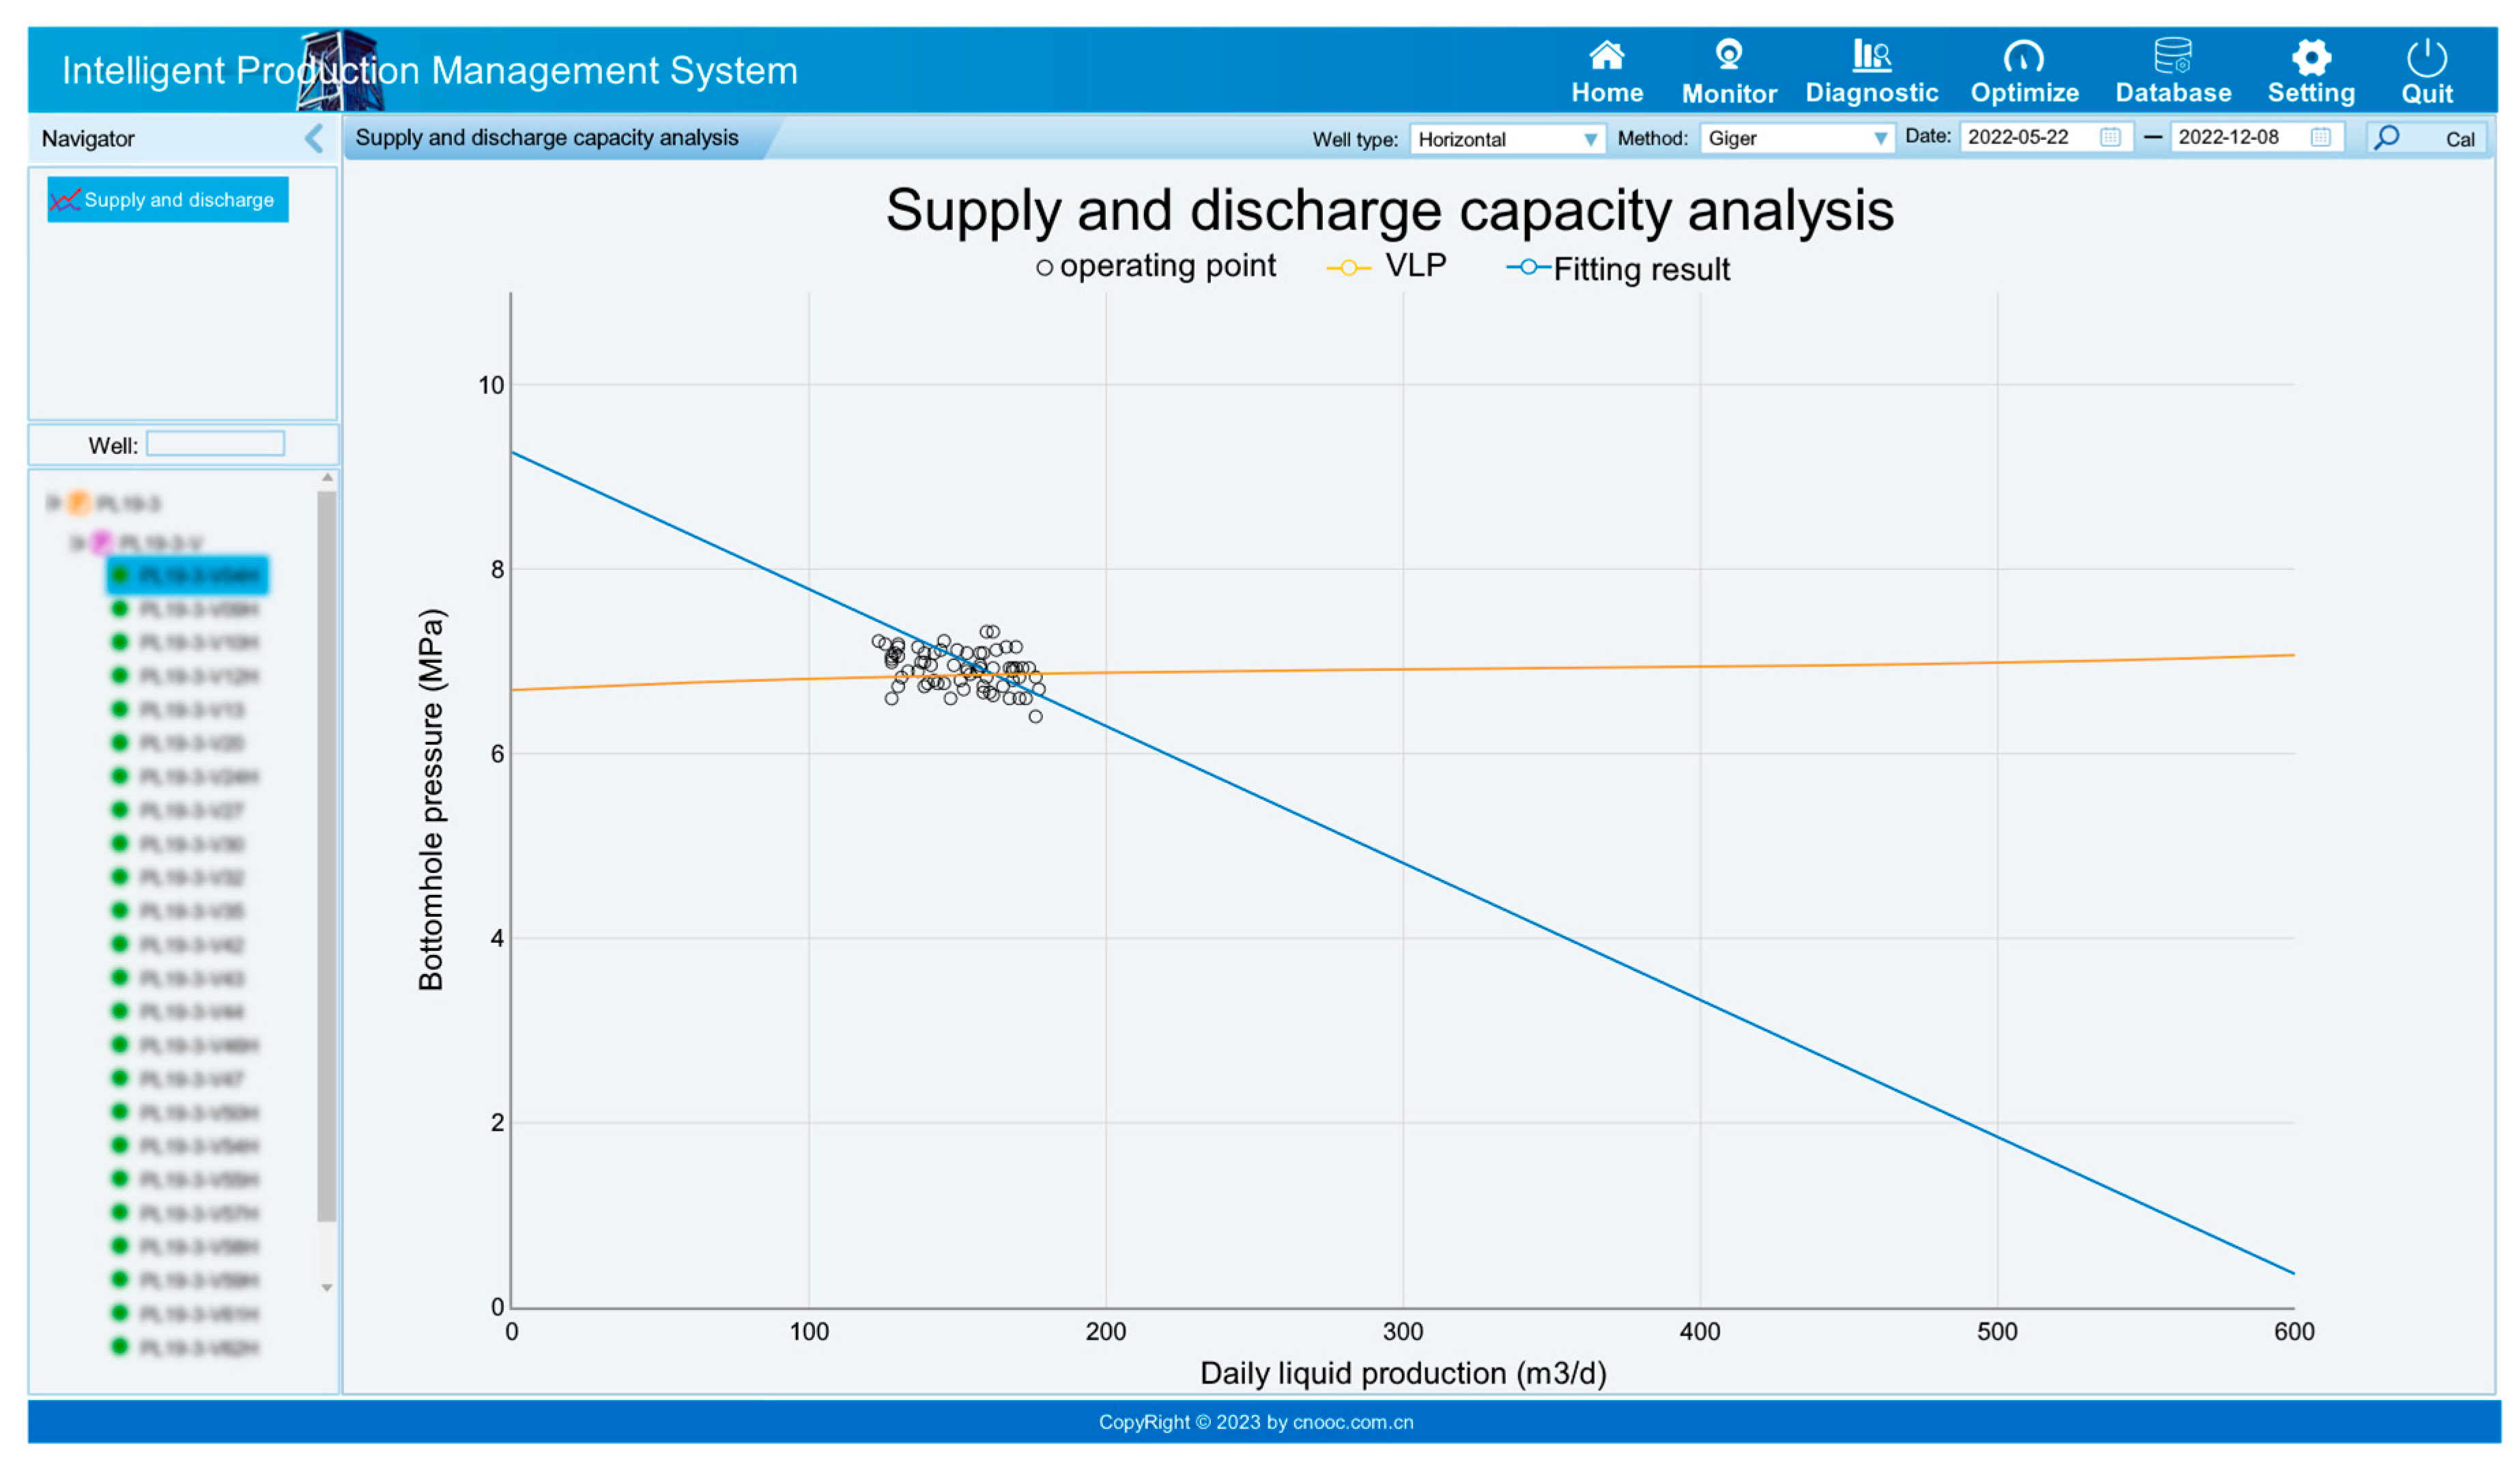The width and height of the screenshot is (2520, 1469).
Task: Click the Well search input field
Action: coord(215,444)
